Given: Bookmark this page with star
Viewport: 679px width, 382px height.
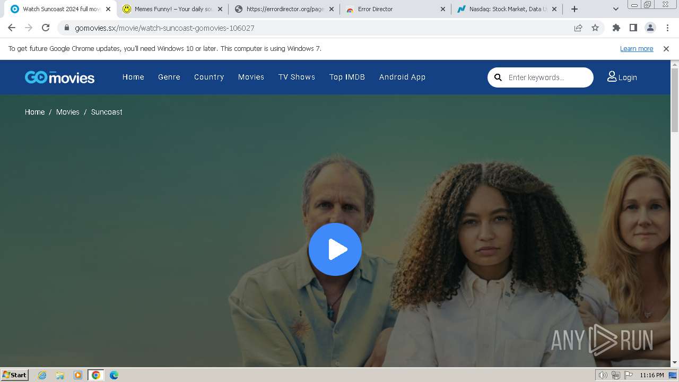Looking at the screenshot, I should (595, 28).
